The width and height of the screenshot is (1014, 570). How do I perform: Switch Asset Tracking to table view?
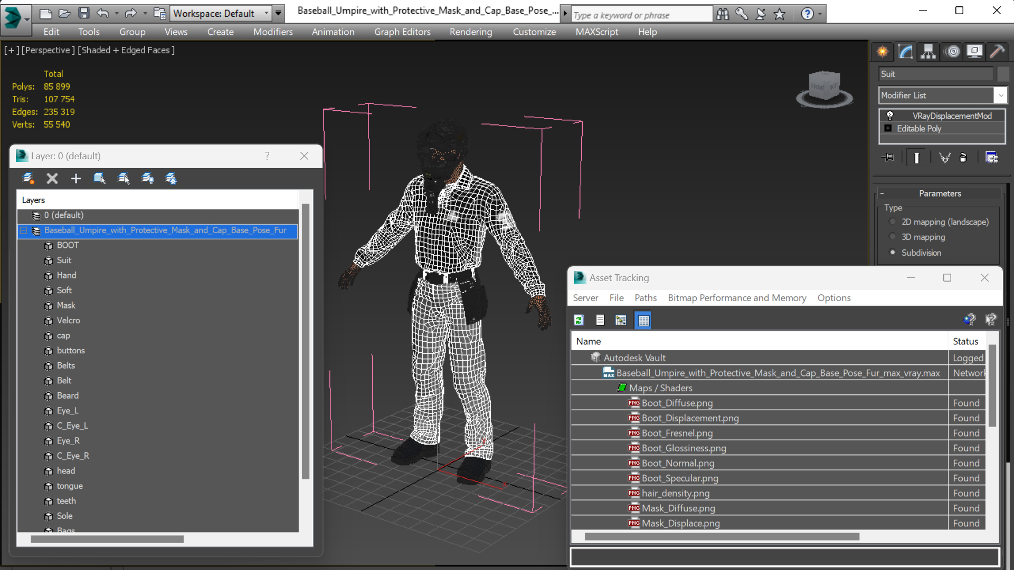pyautogui.click(x=643, y=320)
